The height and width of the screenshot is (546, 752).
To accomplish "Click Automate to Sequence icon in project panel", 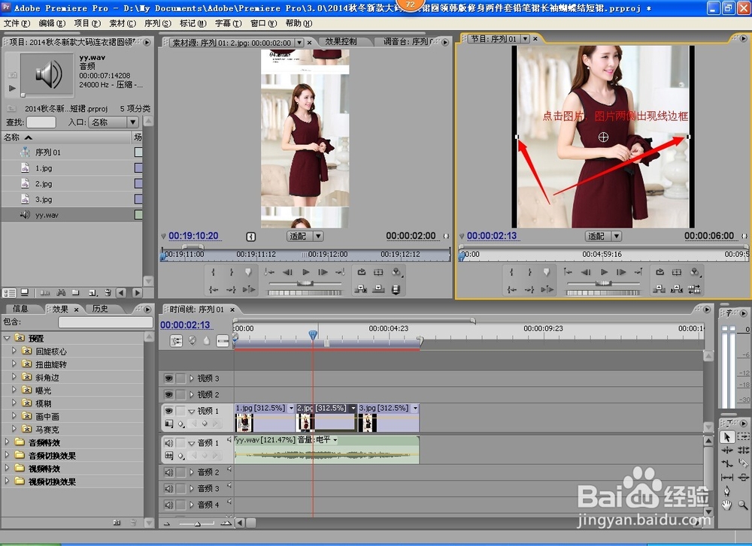I will (x=44, y=293).
